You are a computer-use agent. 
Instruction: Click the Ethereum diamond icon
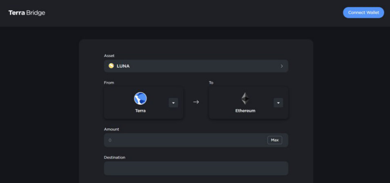245,98
